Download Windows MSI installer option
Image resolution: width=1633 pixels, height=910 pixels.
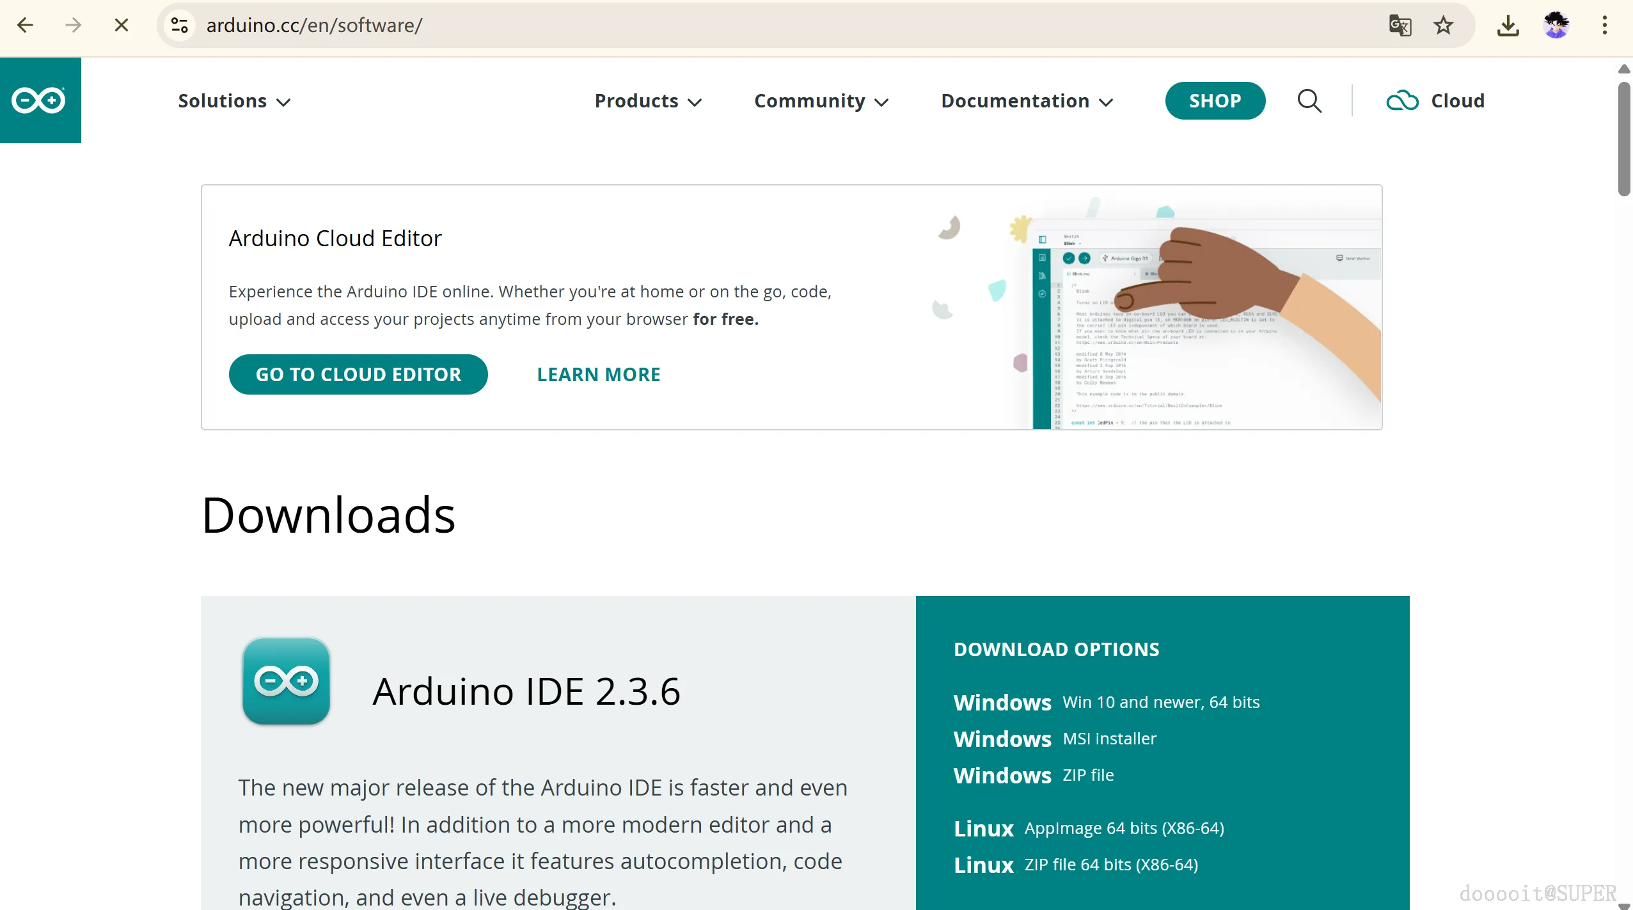coord(1055,739)
